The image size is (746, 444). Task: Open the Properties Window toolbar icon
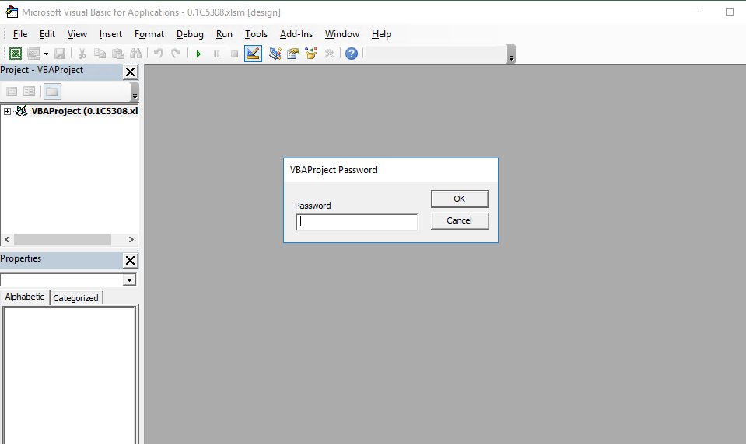coord(293,54)
